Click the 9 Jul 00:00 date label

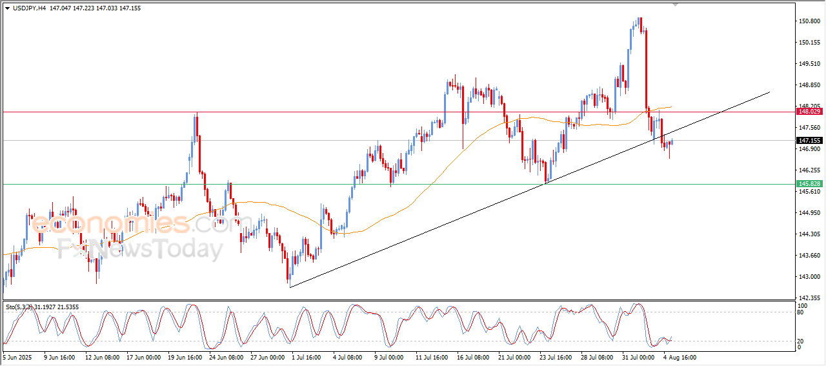(x=390, y=357)
